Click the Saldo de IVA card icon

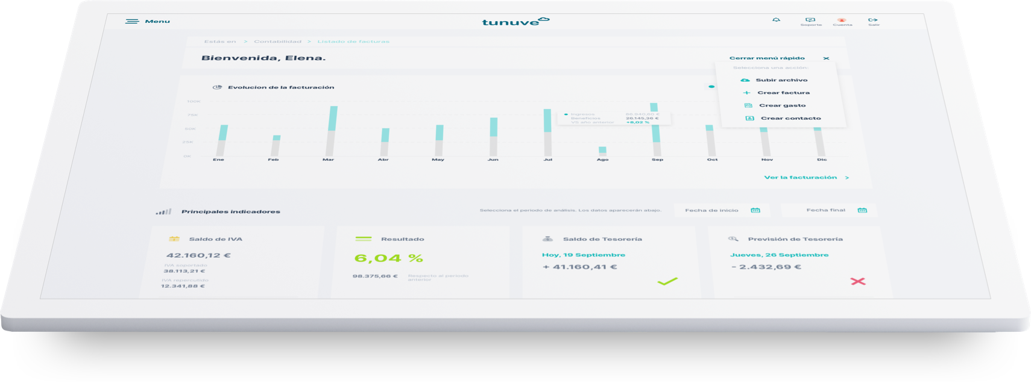174,239
